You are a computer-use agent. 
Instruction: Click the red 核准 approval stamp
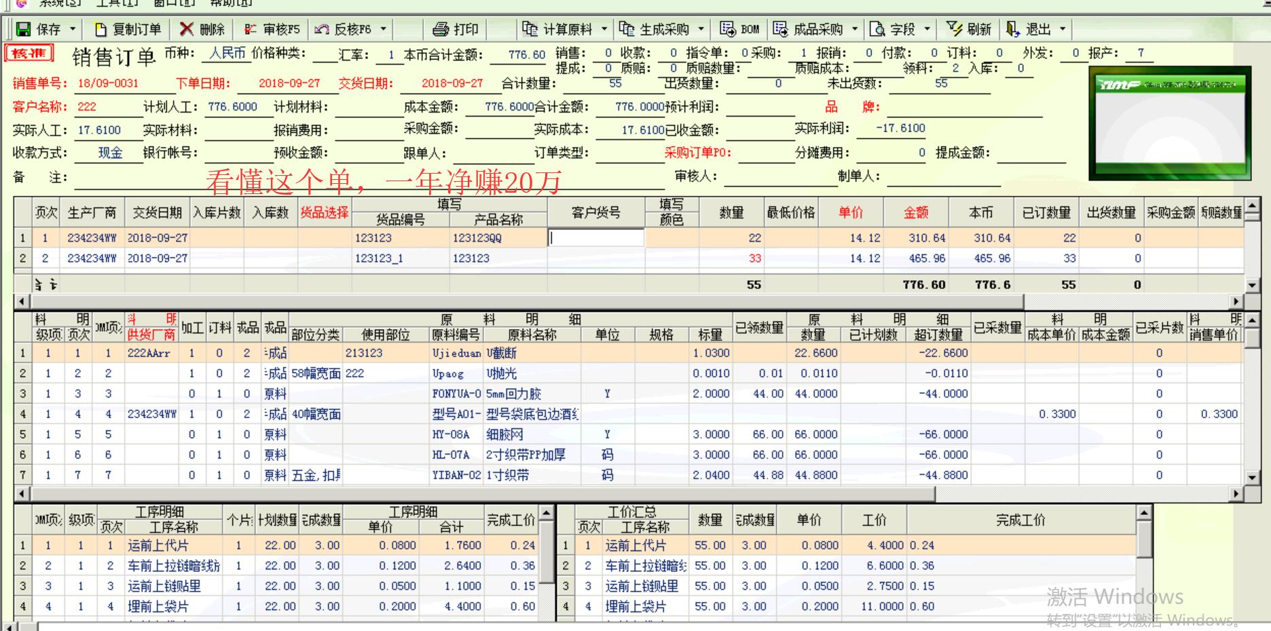pyautogui.click(x=29, y=53)
